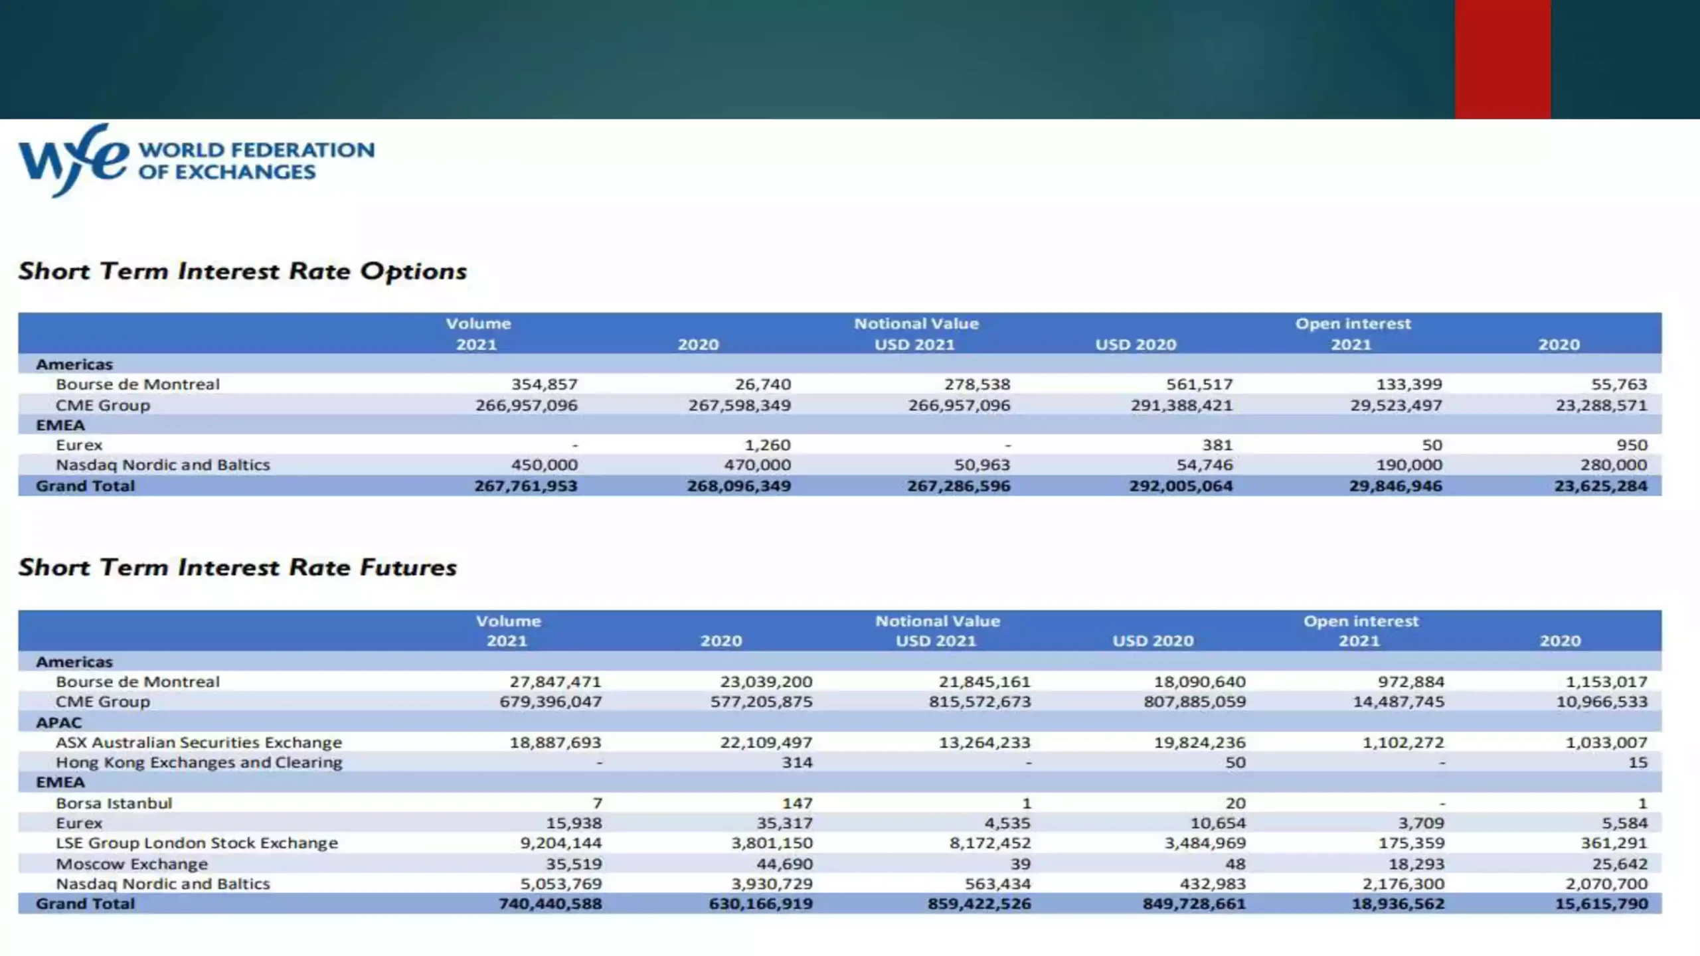Viewport: 1700px width, 956px height.
Task: Click options Grand Total 292,005,064
Action: pos(1181,486)
